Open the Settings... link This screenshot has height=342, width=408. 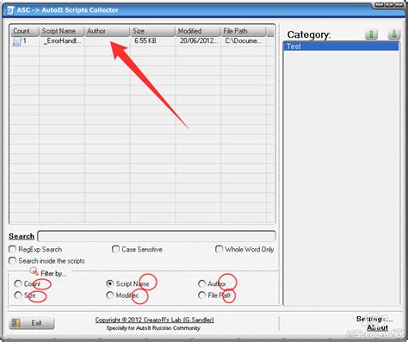pos(374,319)
